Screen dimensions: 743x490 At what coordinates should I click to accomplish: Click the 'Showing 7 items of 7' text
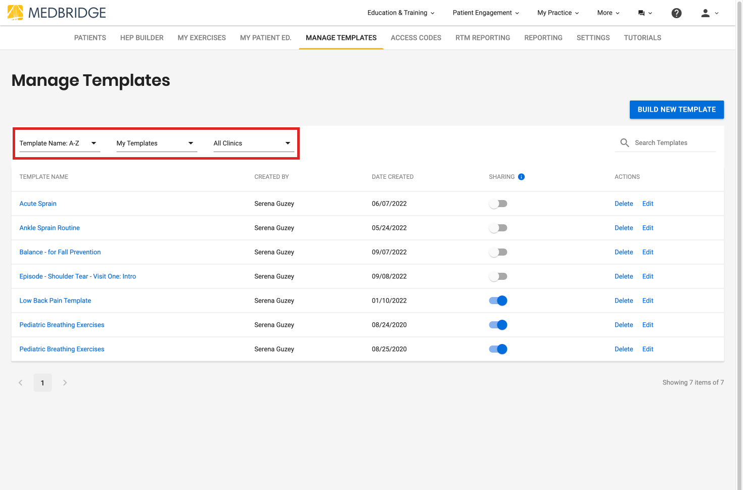point(693,382)
